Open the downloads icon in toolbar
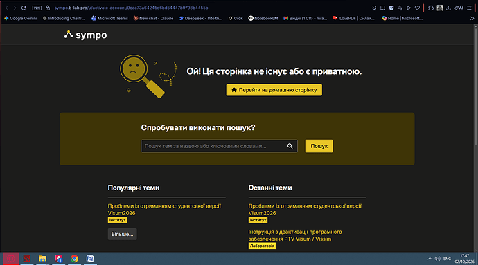The image size is (478, 265). point(448,8)
